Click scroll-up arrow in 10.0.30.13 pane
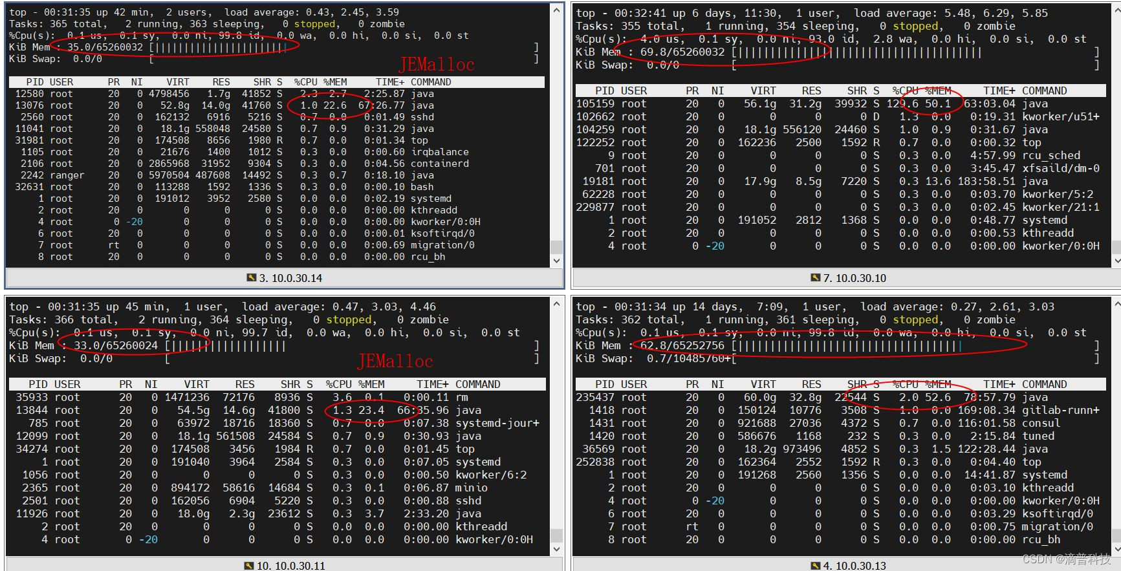1121x571 pixels. tap(1116, 303)
